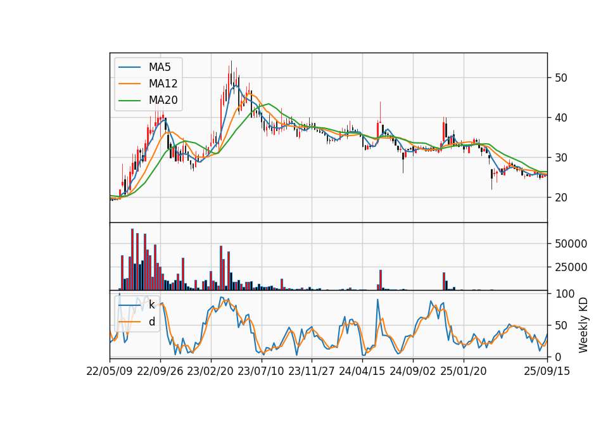Click the d legend label in KD panel
Image resolution: width=608 pixels, height=437 pixels.
151,322
